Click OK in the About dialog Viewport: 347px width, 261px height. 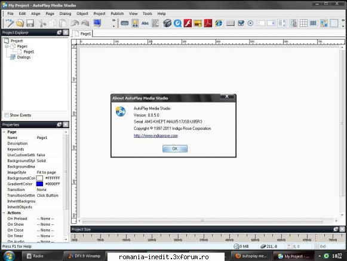coord(175,148)
